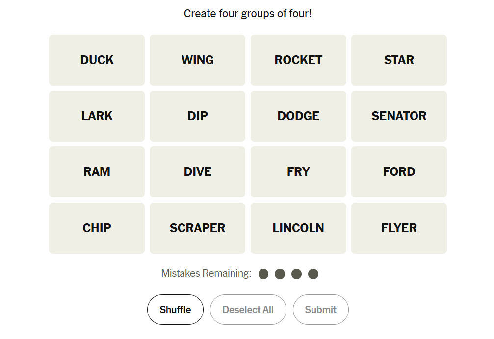
Task: Select the CHIP tile
Action: pyautogui.click(x=97, y=228)
